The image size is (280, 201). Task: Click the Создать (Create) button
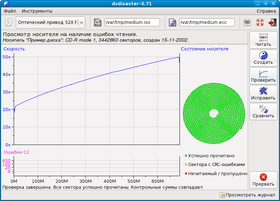(x=263, y=58)
